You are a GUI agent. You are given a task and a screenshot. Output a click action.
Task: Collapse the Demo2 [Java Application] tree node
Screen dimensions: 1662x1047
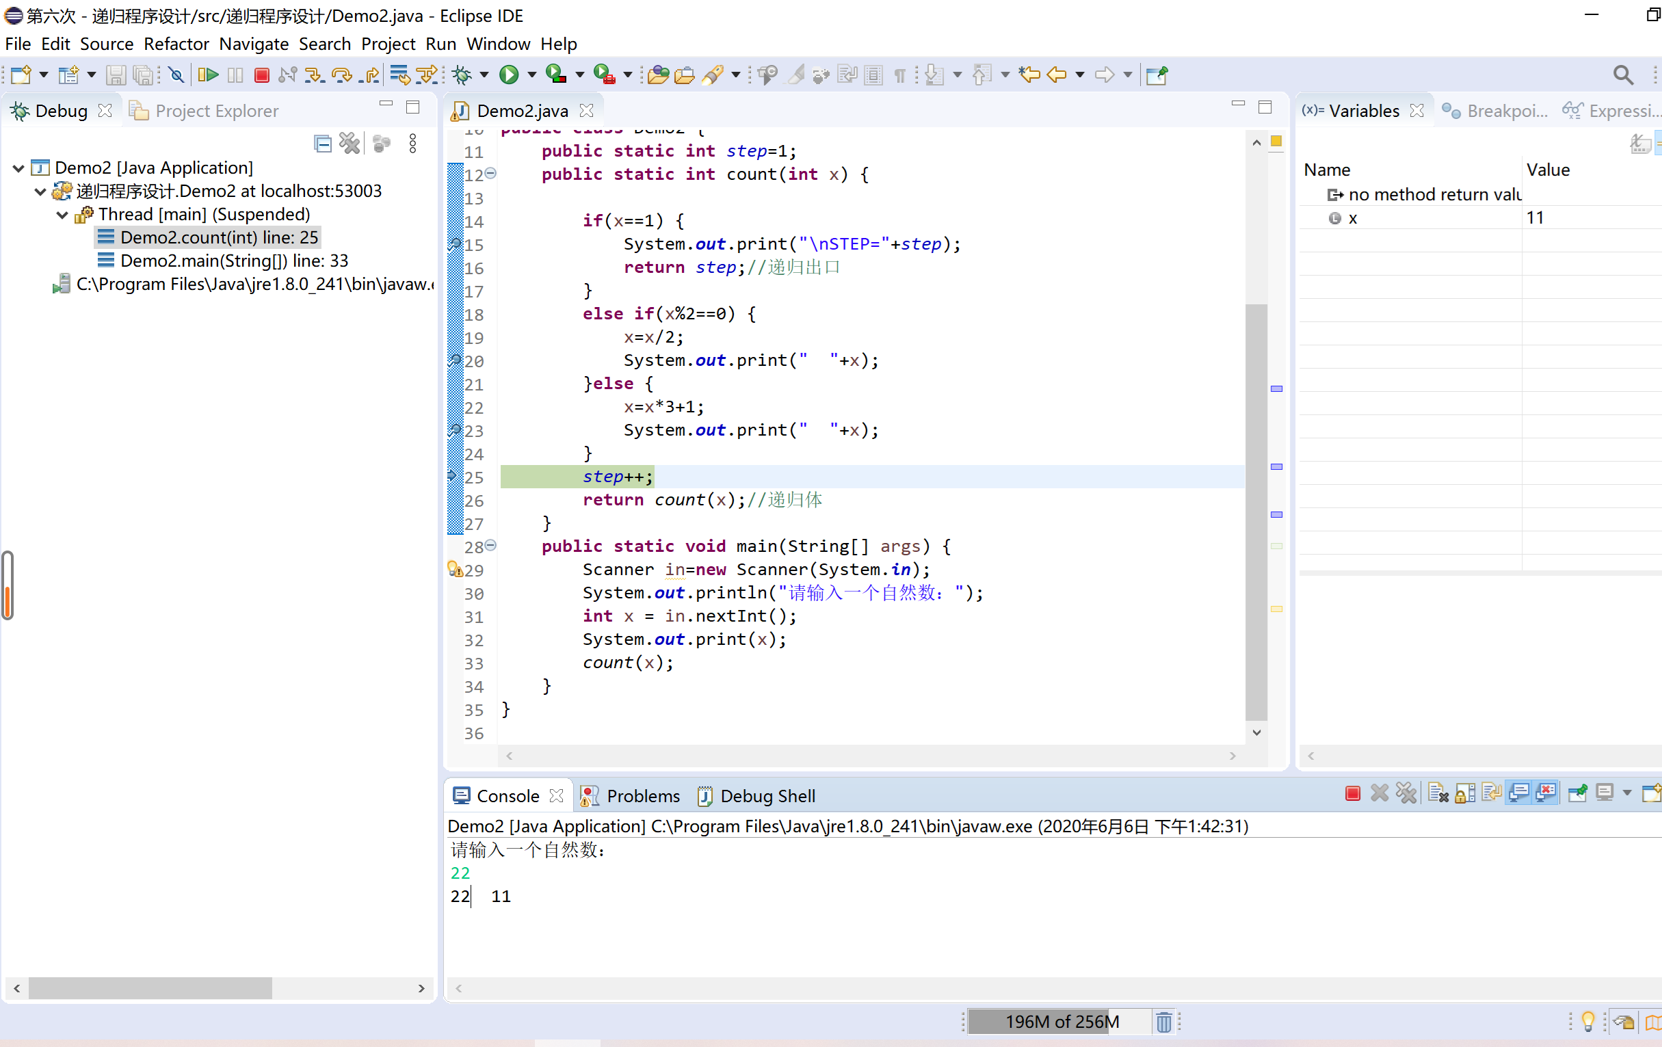[18, 168]
